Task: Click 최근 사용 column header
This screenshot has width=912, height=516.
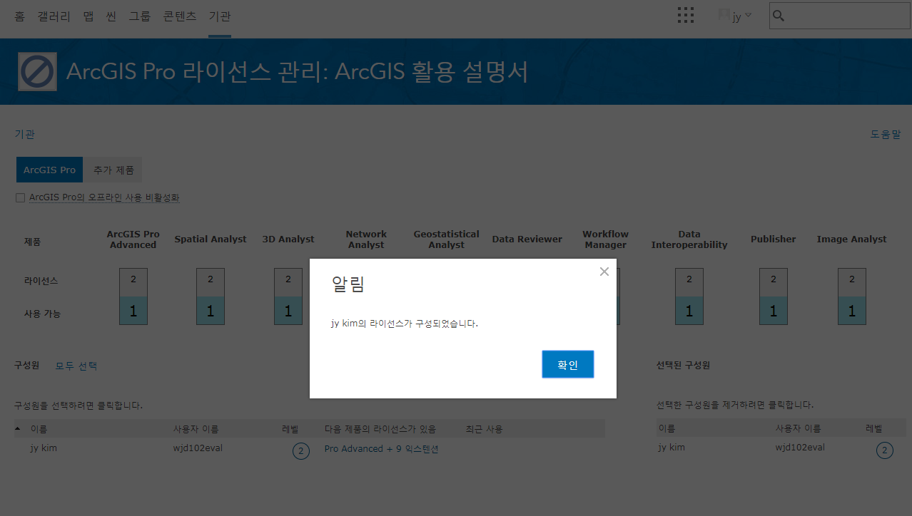Action: click(485, 429)
